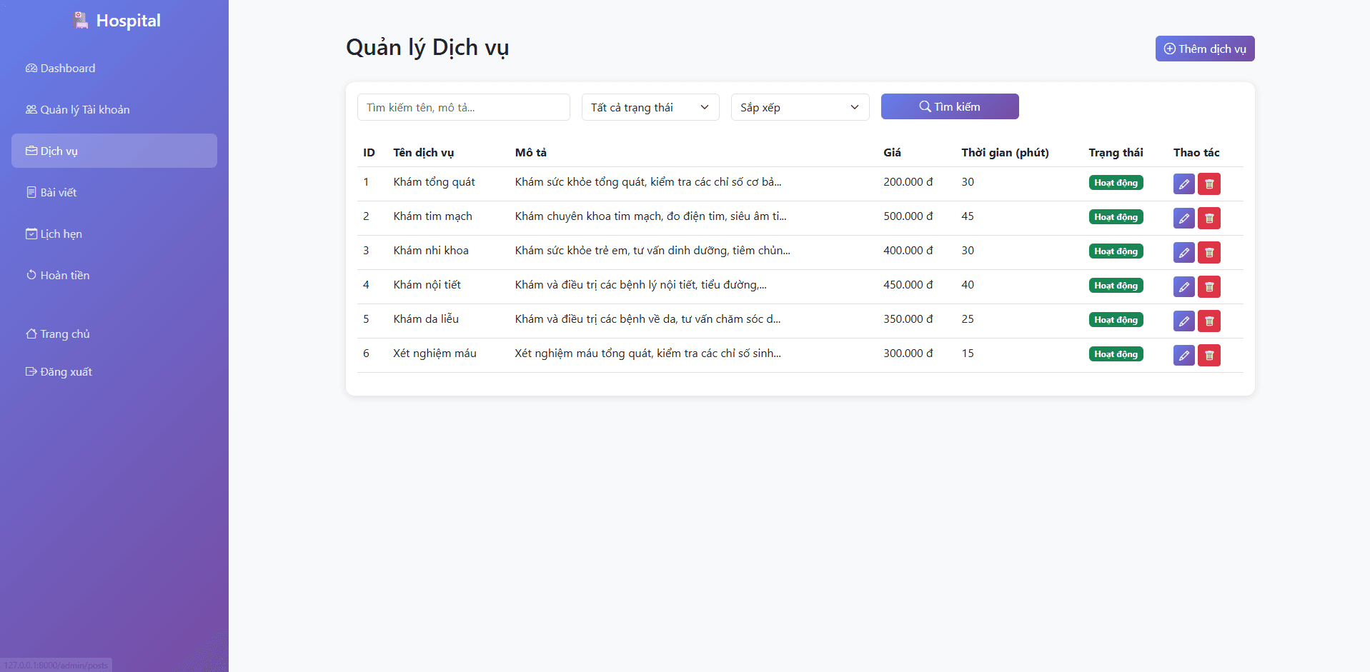This screenshot has height=672, width=1370.
Task: Click the price 350.000 đ
Action: pyautogui.click(x=908, y=319)
